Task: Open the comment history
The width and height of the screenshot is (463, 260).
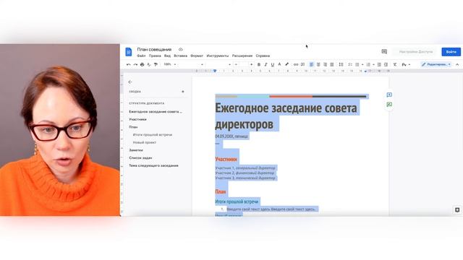Action: click(384, 51)
